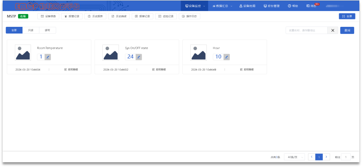Open 报警记录 alarm records
This screenshot has width=362, height=167.
(72, 16)
